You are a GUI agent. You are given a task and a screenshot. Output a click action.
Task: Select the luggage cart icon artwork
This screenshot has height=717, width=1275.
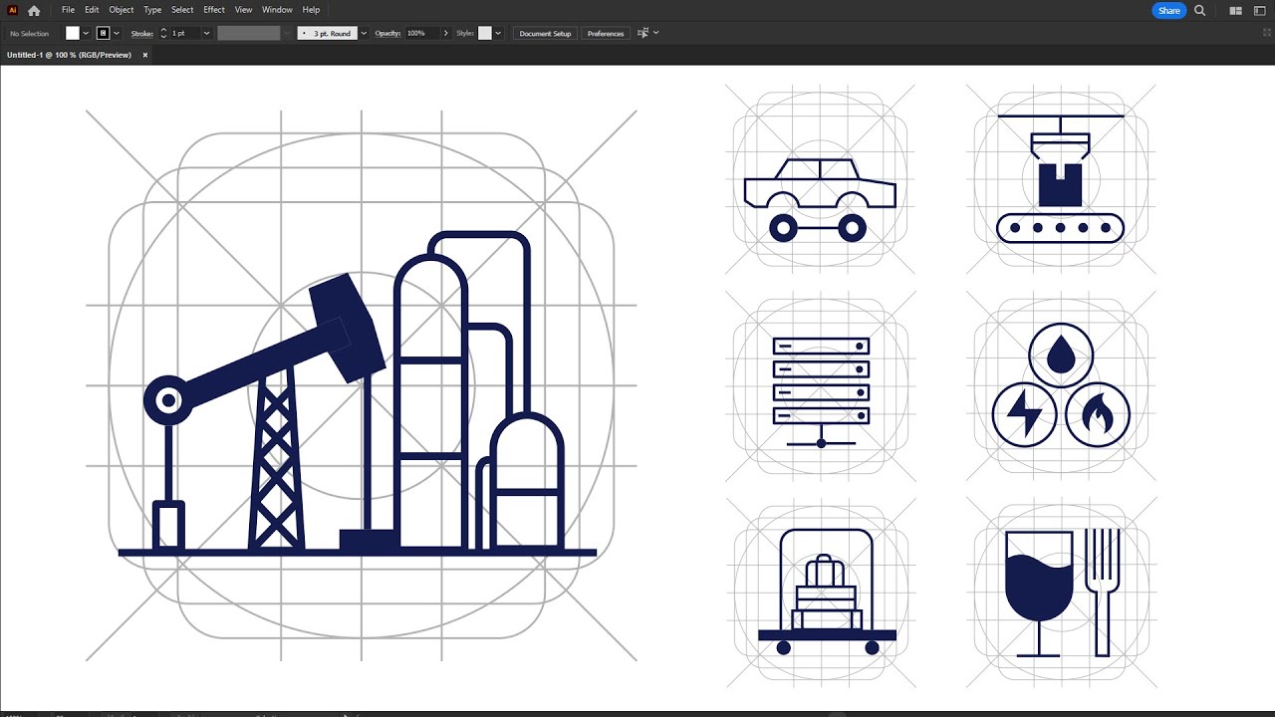pos(827,592)
